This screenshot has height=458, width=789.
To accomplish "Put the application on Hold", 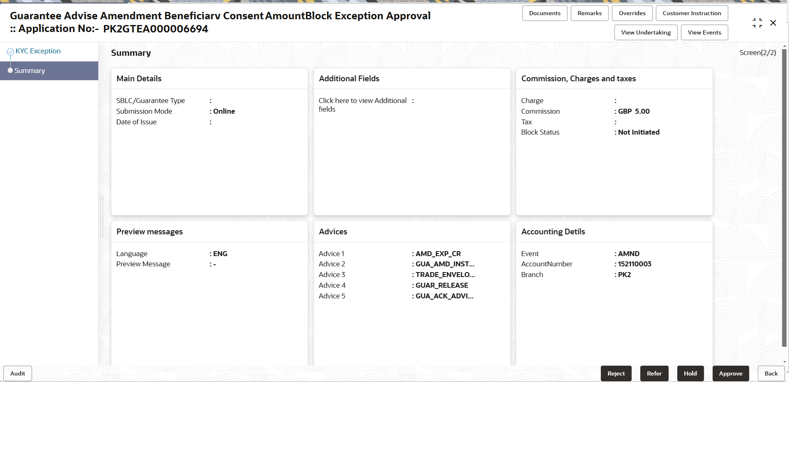I will 690,373.
